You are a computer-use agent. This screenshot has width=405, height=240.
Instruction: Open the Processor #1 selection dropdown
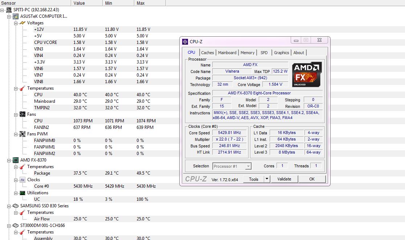[x=248, y=166]
